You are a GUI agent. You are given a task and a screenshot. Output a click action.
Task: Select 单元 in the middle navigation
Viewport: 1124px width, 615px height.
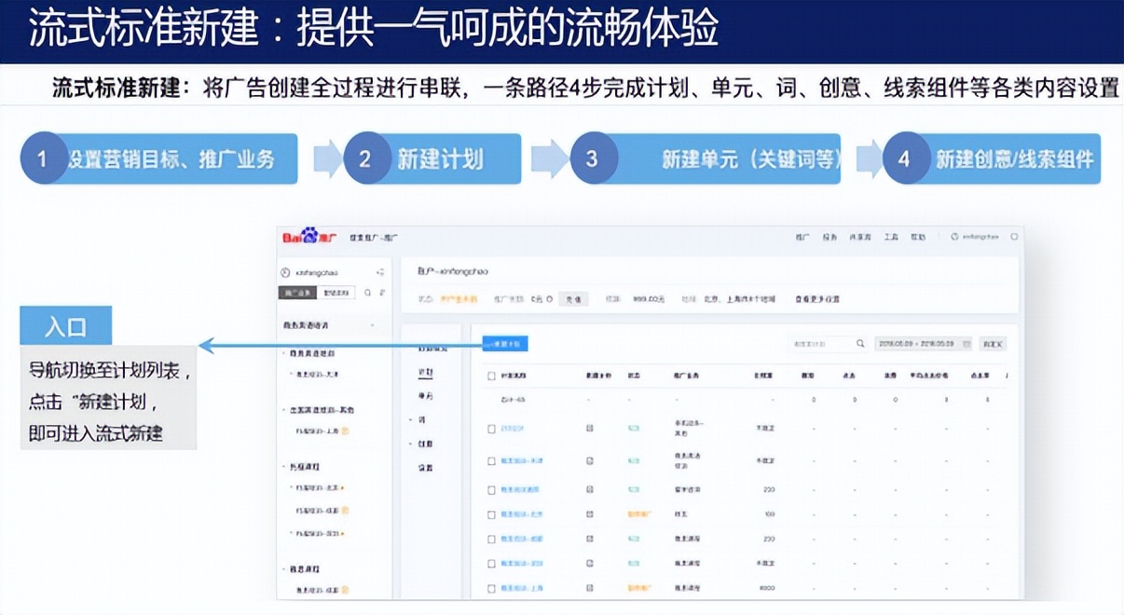tap(426, 396)
